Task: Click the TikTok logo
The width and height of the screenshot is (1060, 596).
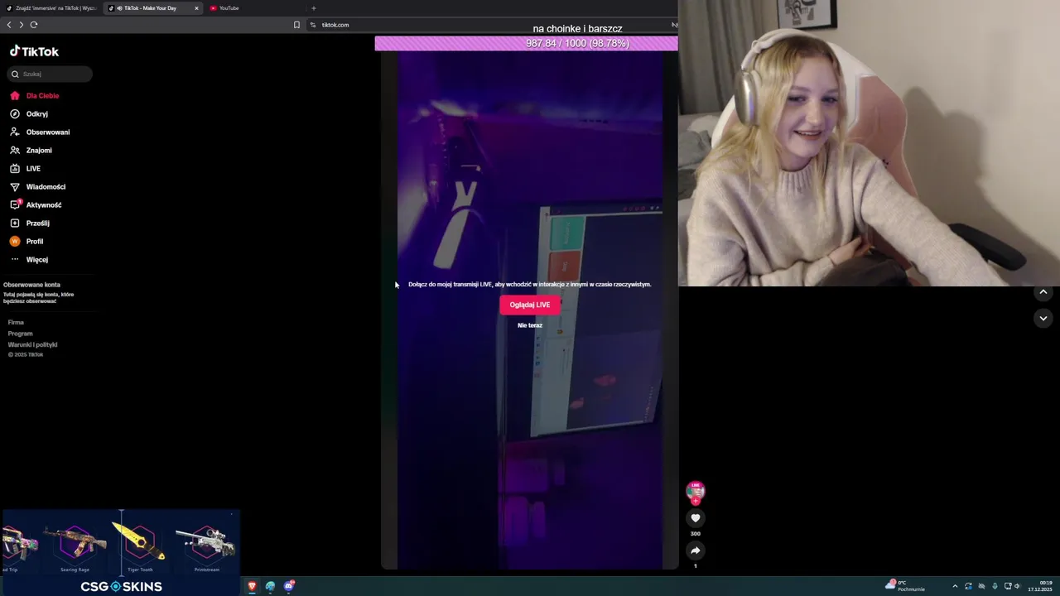Action: coord(34,51)
